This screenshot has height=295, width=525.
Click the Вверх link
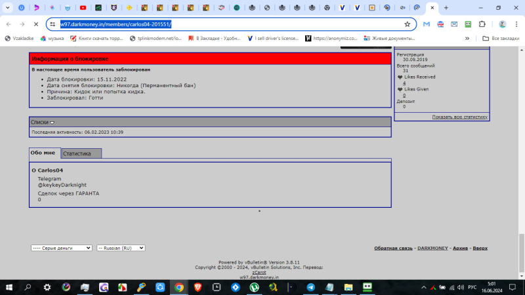(x=480, y=248)
